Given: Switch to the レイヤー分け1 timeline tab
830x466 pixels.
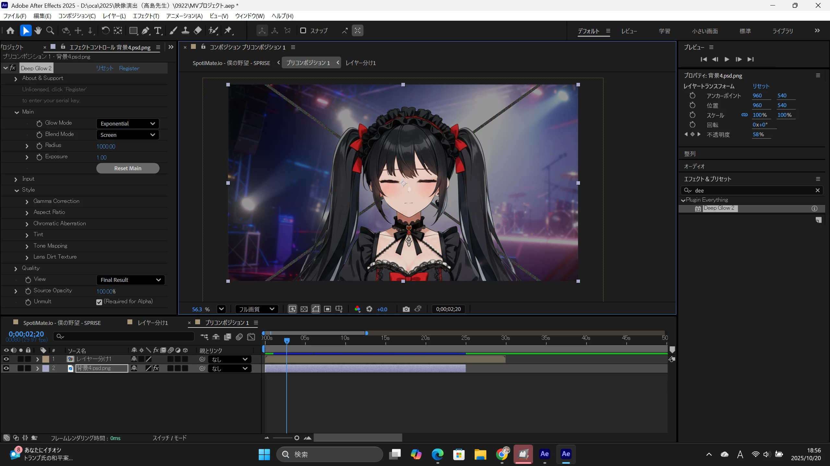Looking at the screenshot, I should pos(152,323).
